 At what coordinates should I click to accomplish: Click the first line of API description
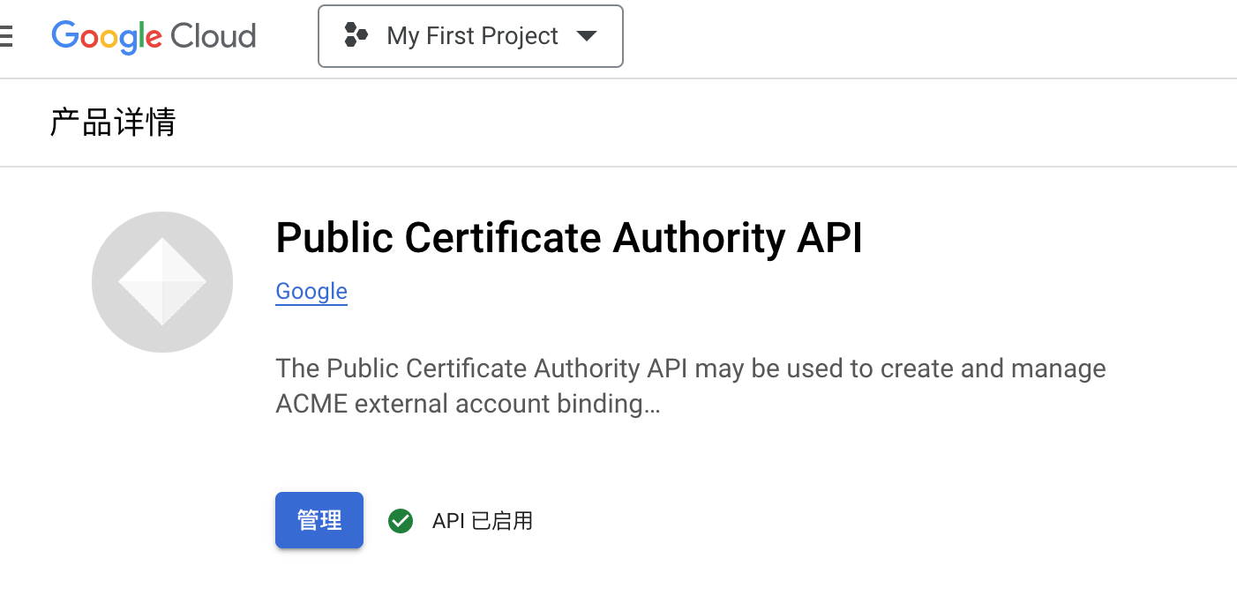click(x=690, y=368)
